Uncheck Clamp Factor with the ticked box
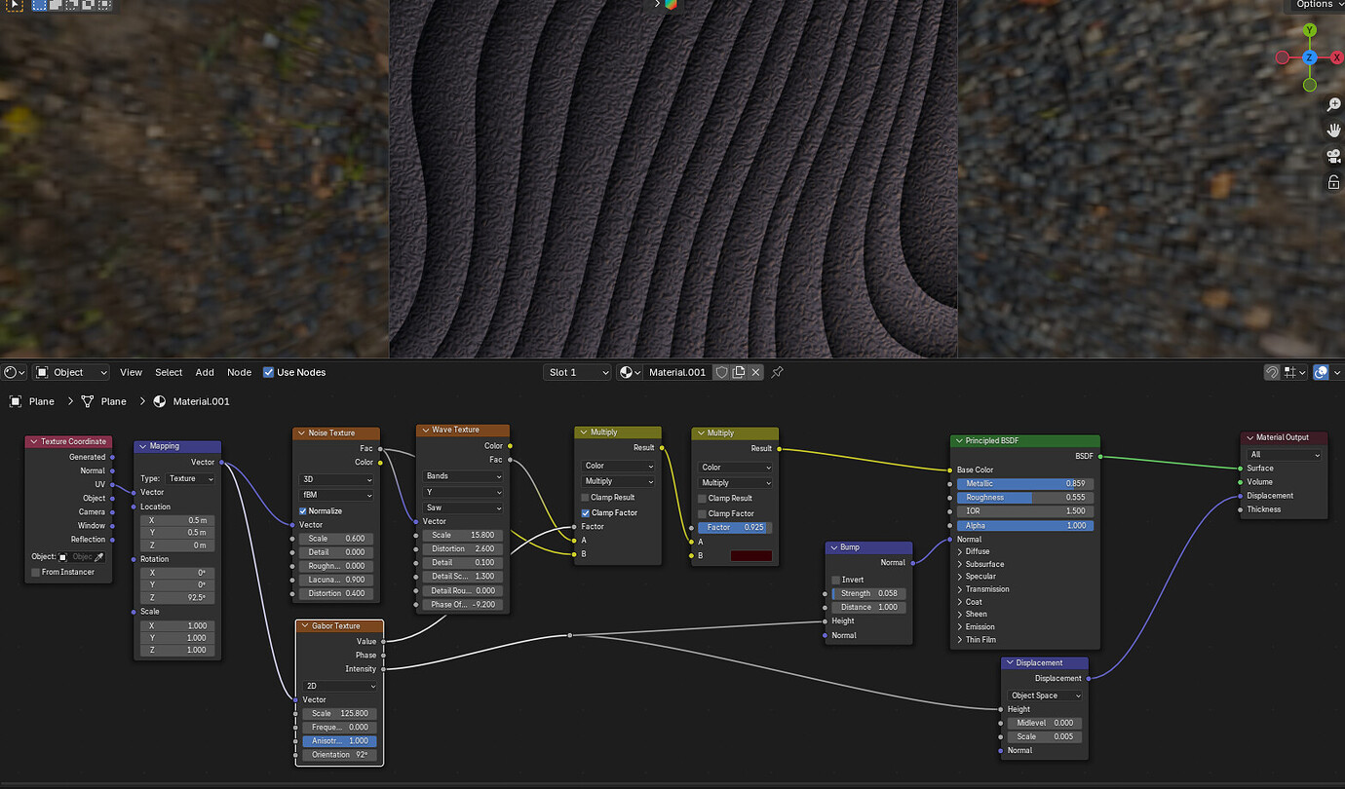The width and height of the screenshot is (1345, 789). pyautogui.click(x=585, y=512)
